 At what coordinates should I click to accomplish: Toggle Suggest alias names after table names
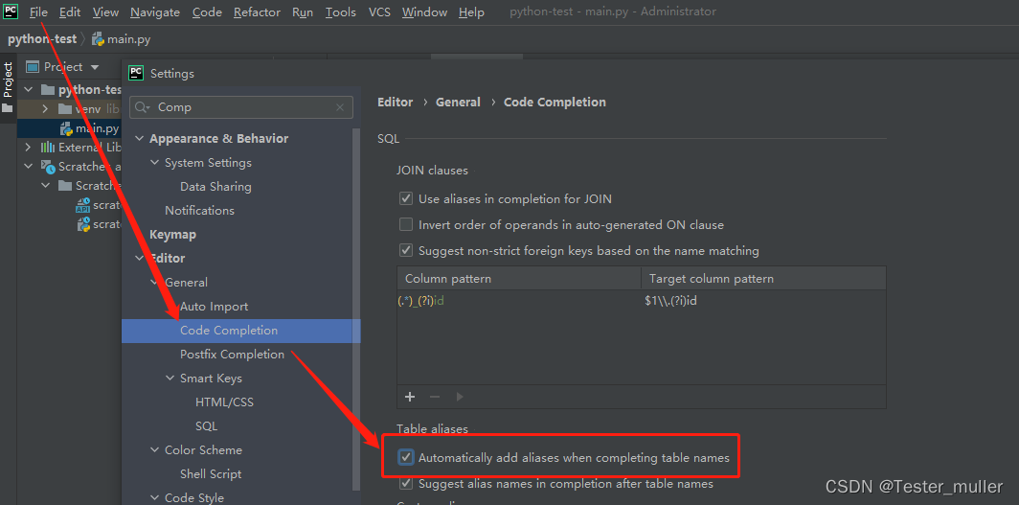point(406,483)
